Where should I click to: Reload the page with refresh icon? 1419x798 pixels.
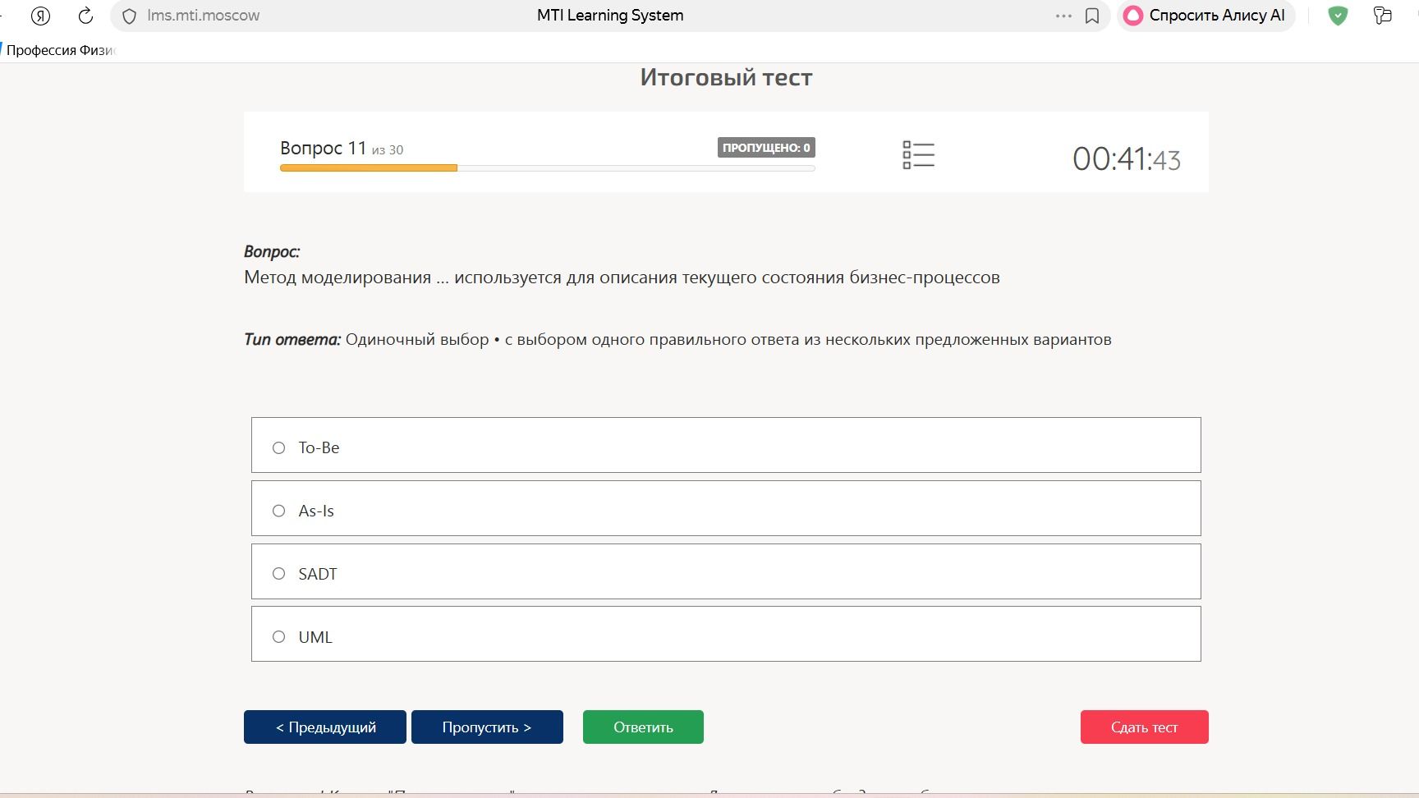[x=85, y=16]
